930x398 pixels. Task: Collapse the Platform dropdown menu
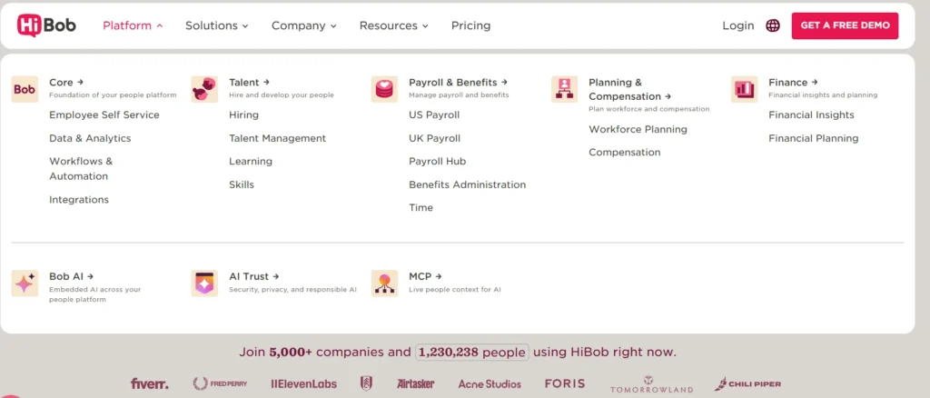[x=133, y=25]
